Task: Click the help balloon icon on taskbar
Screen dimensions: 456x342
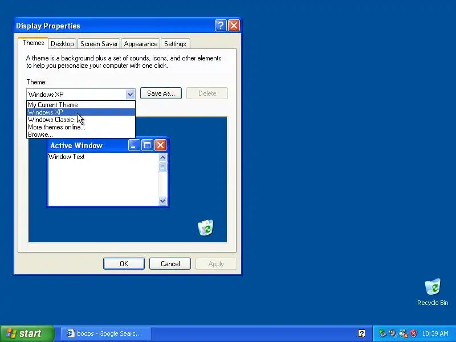Action: click(x=361, y=333)
